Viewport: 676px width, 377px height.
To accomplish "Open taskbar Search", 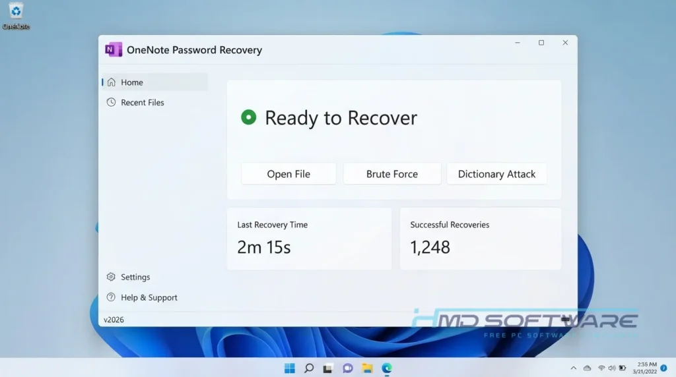I will click(x=309, y=368).
